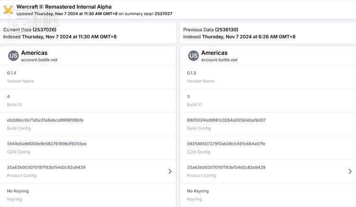Click the Build ID label in Current Data panel
The width and height of the screenshot is (356, 207).
coord(14,104)
